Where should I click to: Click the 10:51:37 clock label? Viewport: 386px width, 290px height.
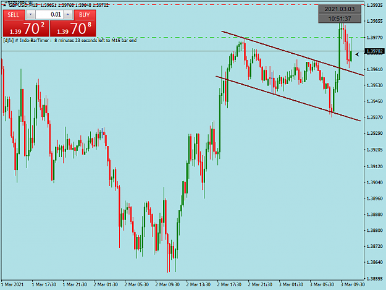pyautogui.click(x=340, y=19)
